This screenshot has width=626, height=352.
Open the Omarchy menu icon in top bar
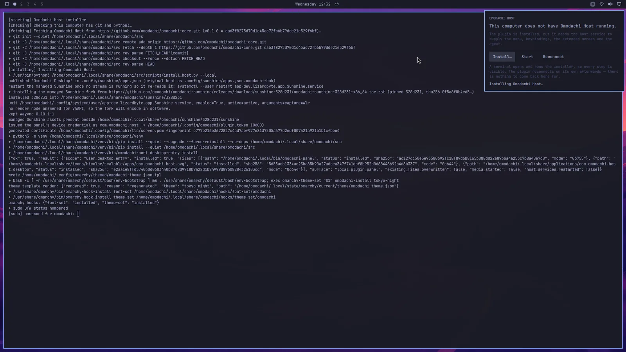pos(7,4)
